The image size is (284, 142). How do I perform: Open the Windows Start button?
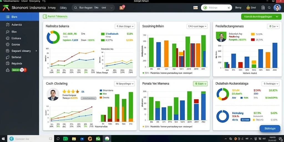pos(4,139)
